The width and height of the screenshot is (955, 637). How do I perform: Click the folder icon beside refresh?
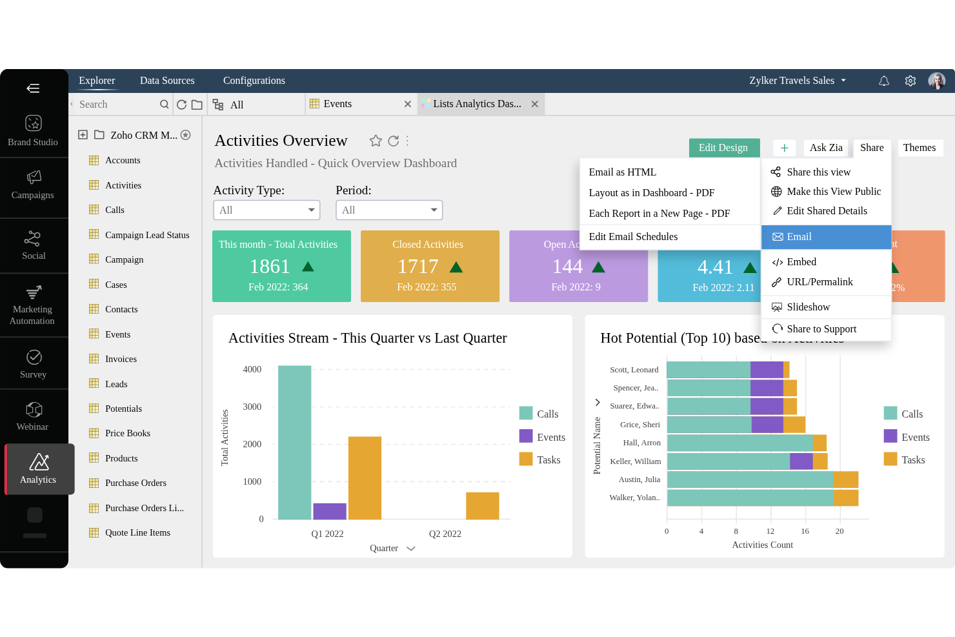click(197, 105)
